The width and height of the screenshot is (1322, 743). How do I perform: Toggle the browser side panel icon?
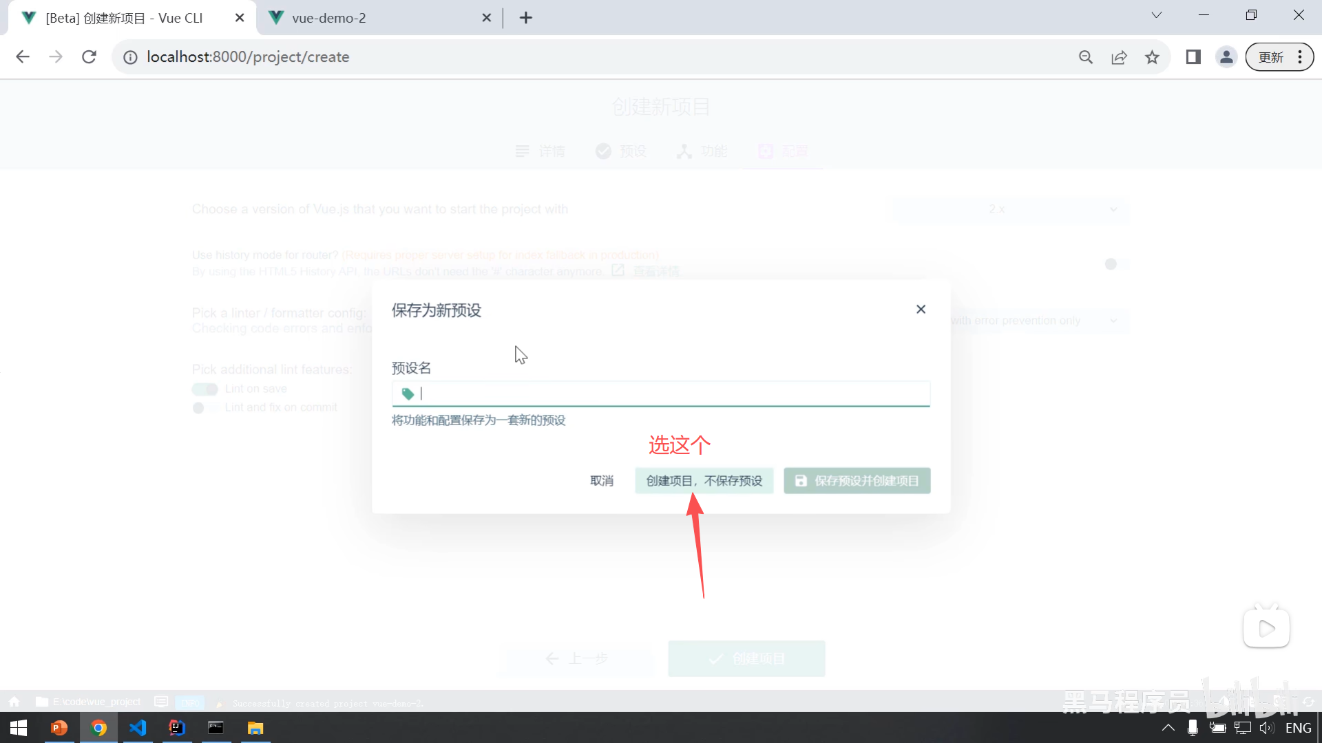point(1193,57)
